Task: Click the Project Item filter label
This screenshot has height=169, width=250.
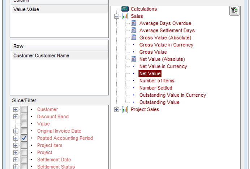Action: tap(49, 145)
